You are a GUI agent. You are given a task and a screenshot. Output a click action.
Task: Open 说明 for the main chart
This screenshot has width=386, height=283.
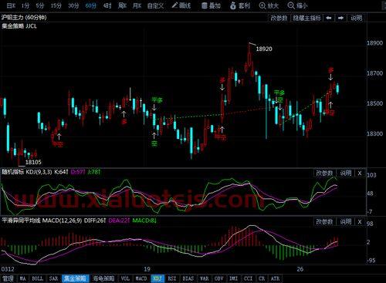356,18
